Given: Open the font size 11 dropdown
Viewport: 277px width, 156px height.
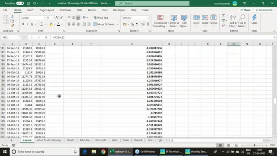Looking at the screenshot, I should click(53, 18).
